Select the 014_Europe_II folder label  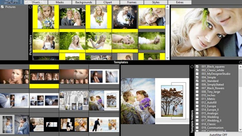[210, 110]
